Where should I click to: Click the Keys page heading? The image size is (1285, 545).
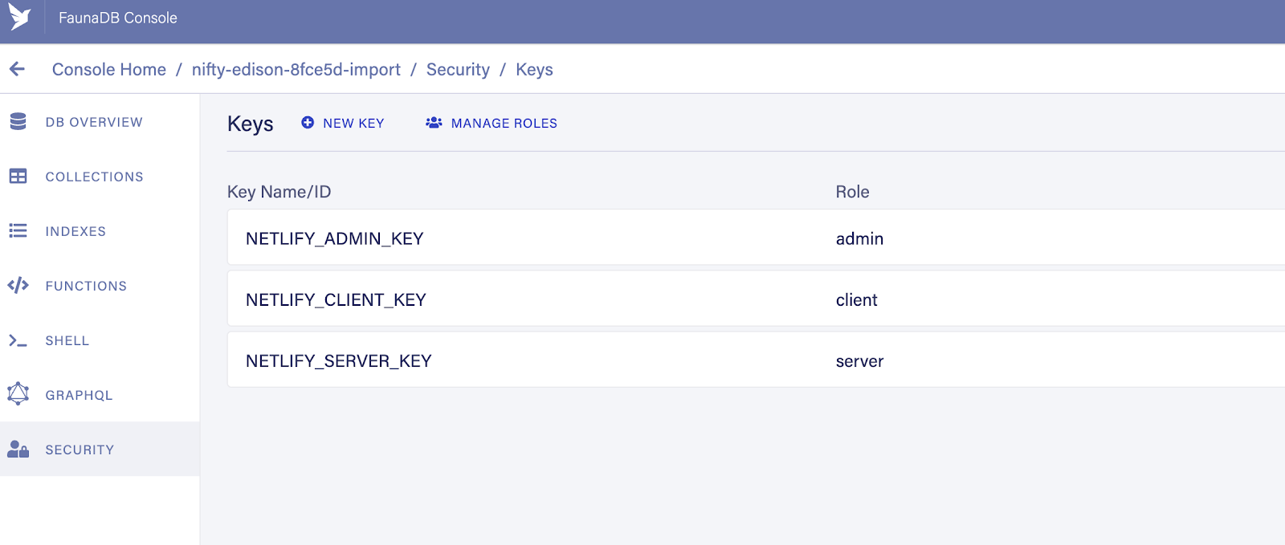point(250,124)
